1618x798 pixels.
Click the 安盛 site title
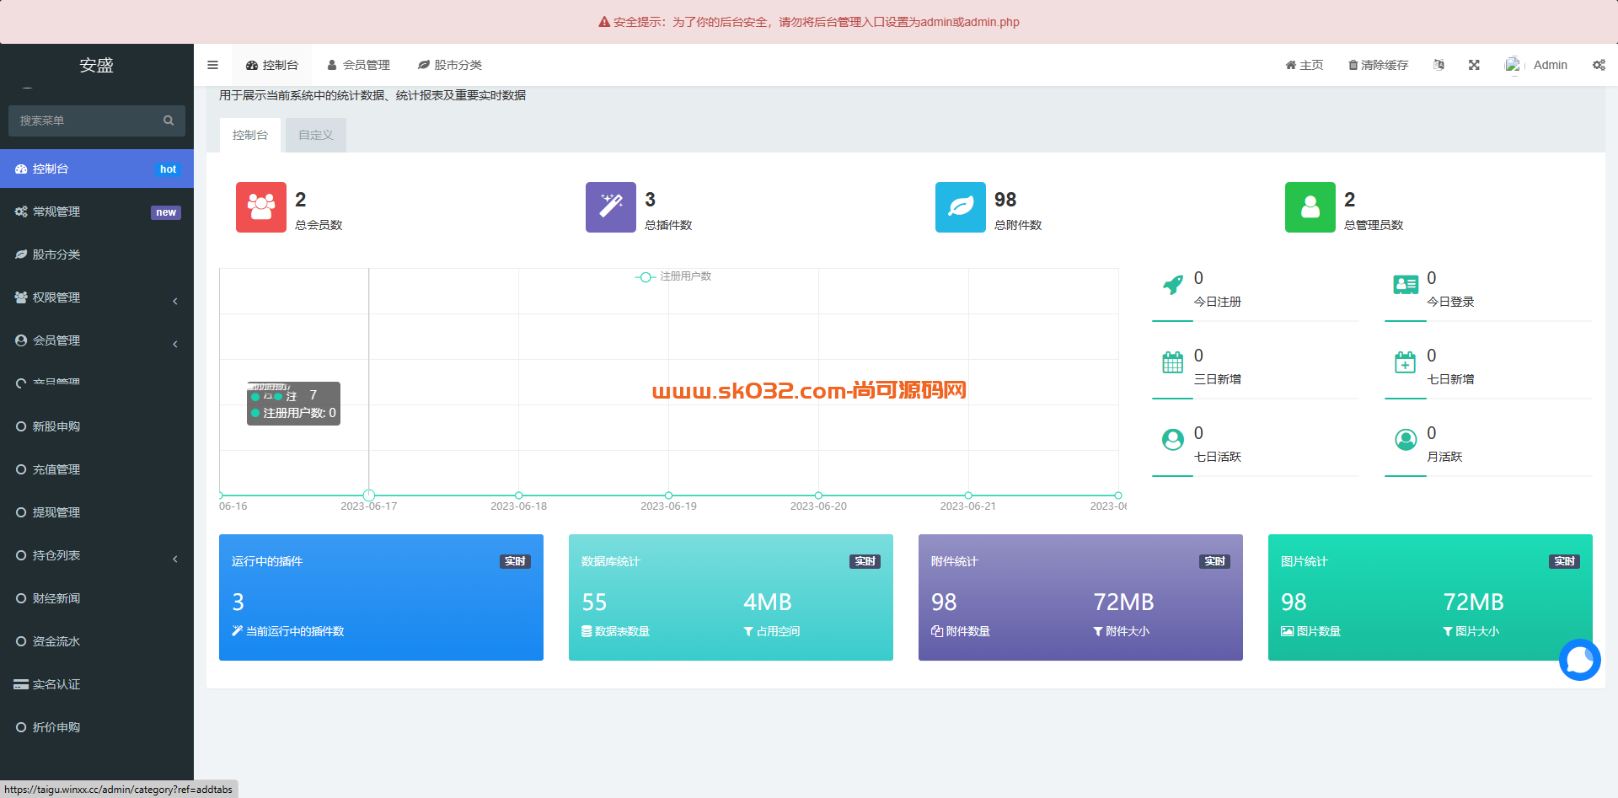click(x=97, y=65)
